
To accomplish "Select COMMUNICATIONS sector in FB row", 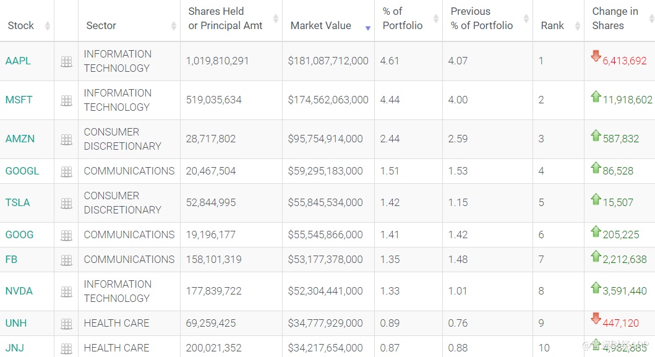I will (129, 259).
